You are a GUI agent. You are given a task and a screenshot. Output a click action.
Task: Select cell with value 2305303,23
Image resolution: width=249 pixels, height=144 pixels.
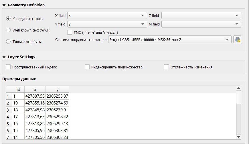pyautogui.click(x=57, y=137)
